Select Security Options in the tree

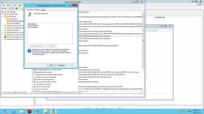tap(14, 23)
